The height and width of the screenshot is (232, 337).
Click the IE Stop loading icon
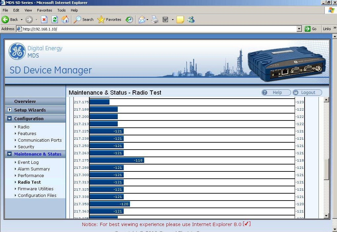pyautogui.click(x=44, y=20)
